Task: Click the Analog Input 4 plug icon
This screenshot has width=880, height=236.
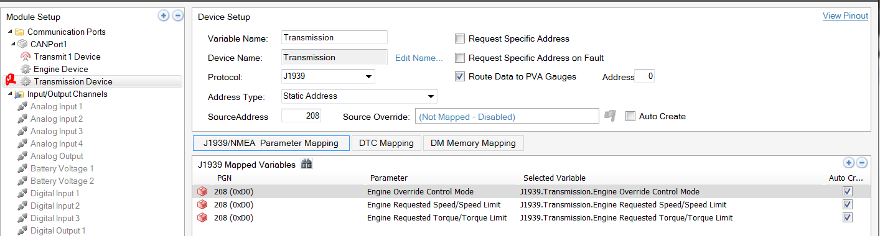Action: (23, 143)
